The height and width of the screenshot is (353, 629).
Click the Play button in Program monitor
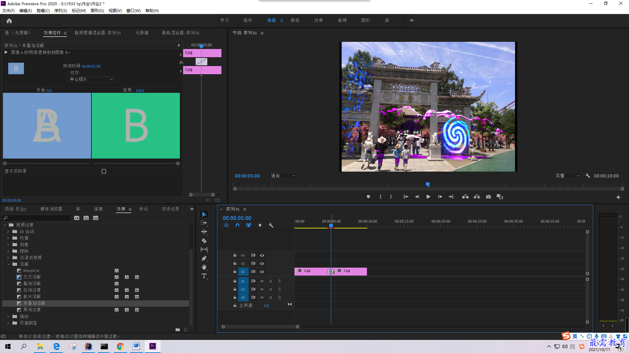[428, 197]
